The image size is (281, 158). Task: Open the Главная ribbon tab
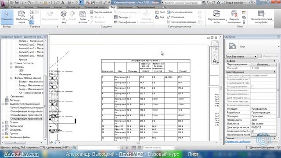16,7
